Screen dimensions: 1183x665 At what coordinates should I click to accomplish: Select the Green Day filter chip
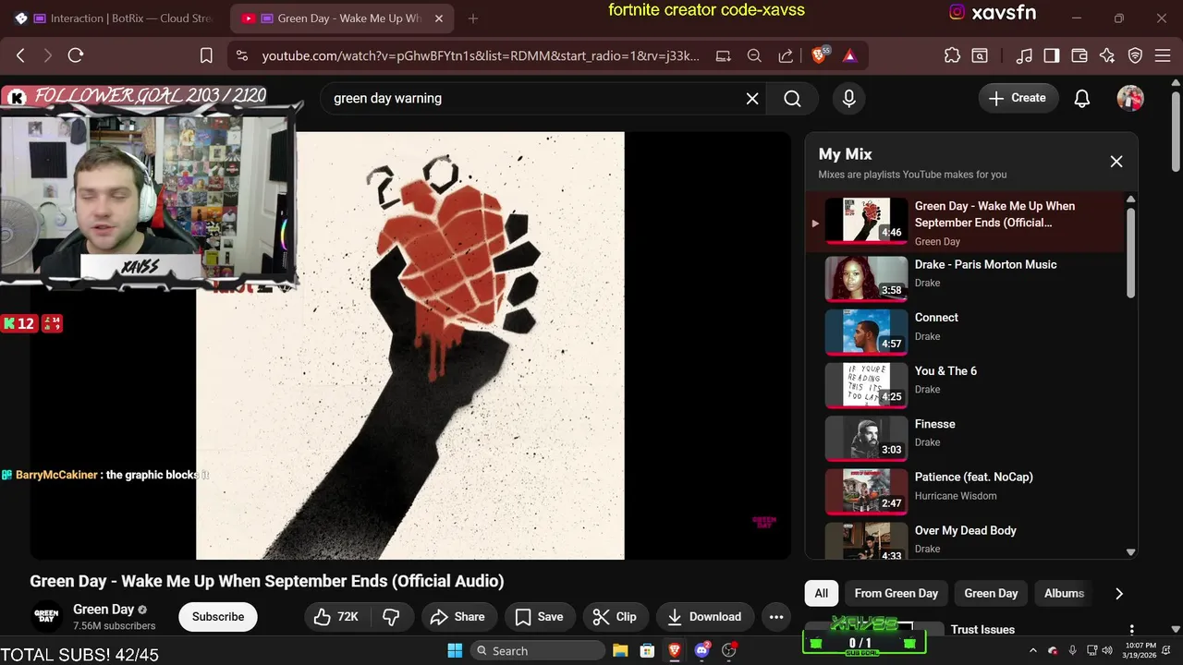click(991, 593)
